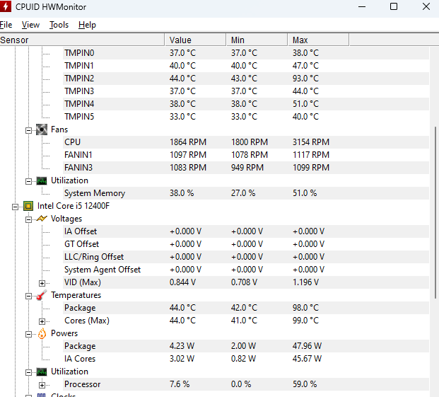Viewport: 439px width, 397px height.
Task: Click the green Utilization icon above System Memory
Action: [x=42, y=180]
